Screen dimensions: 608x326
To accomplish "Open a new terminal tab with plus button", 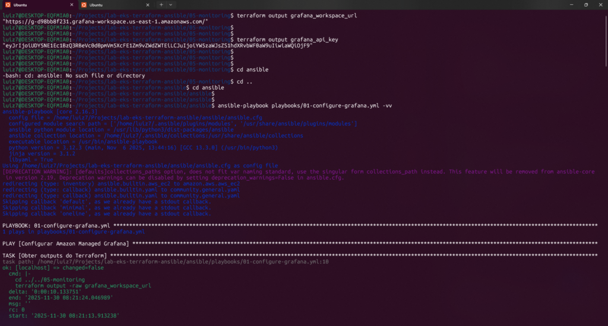I will pyautogui.click(x=161, y=5).
